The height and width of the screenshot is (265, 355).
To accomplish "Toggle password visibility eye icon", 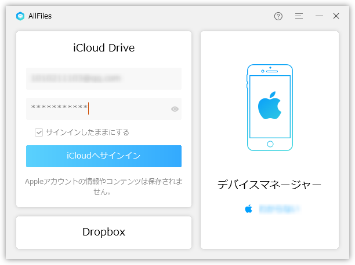I will (175, 109).
